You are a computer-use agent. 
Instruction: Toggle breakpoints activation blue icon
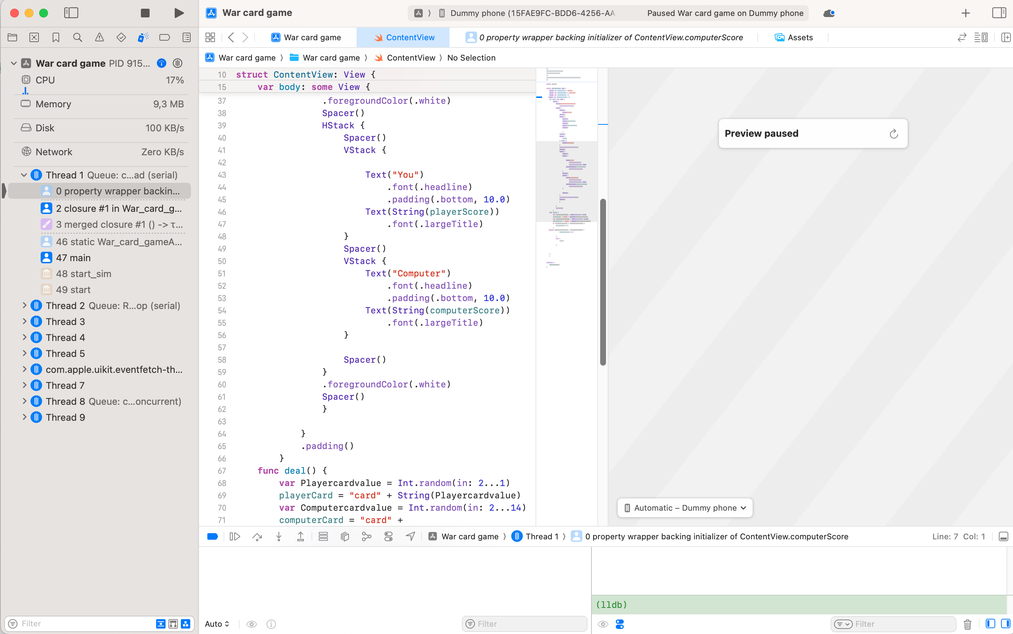212,536
